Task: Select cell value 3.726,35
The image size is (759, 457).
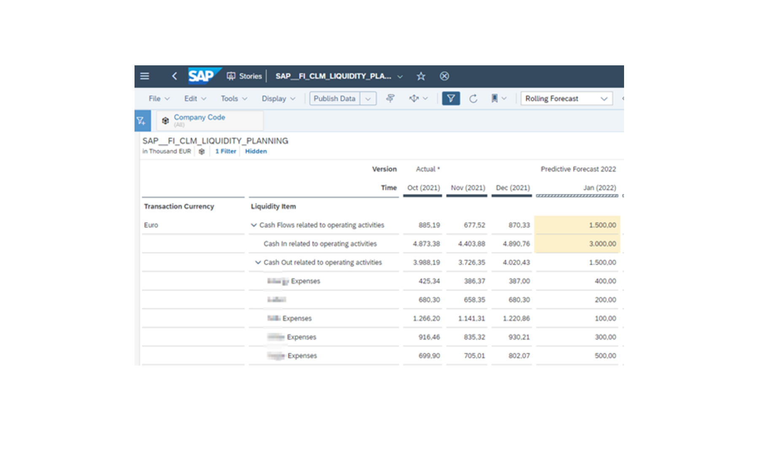Action: (x=471, y=262)
